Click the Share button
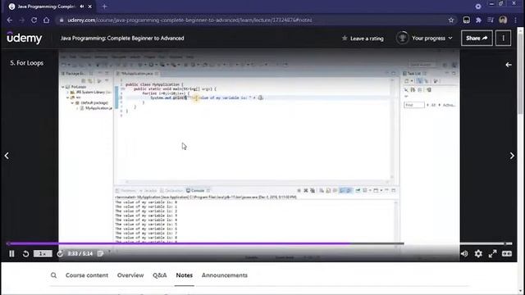Viewport: 525px width, 295px height. click(477, 39)
